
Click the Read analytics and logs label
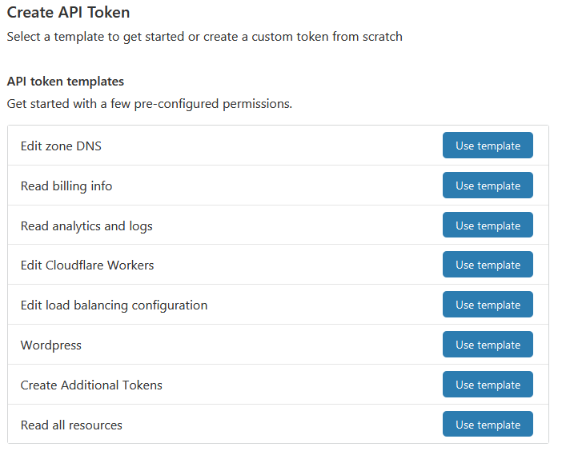[86, 225]
